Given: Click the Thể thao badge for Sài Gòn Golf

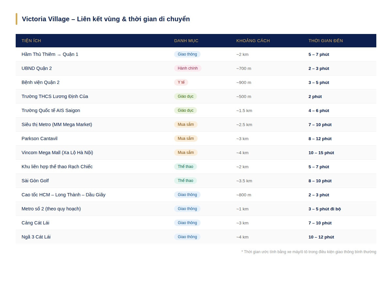Looking at the screenshot, I should [x=185, y=181].
